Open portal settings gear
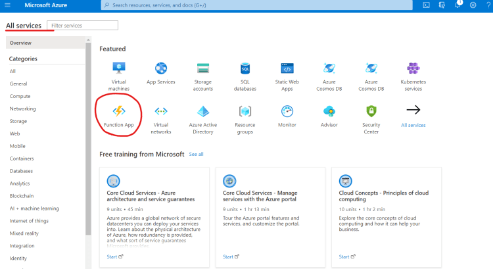The width and height of the screenshot is (493, 269). pos(473,5)
